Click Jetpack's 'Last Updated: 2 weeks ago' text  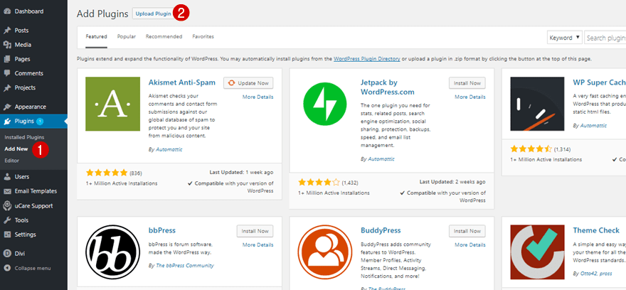(x=452, y=181)
